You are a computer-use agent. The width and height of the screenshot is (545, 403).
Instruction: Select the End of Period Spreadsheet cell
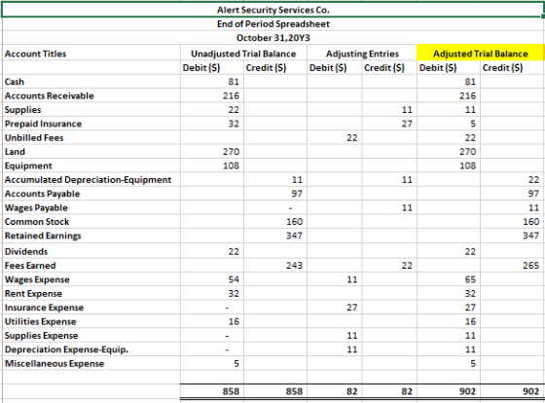coord(272,24)
